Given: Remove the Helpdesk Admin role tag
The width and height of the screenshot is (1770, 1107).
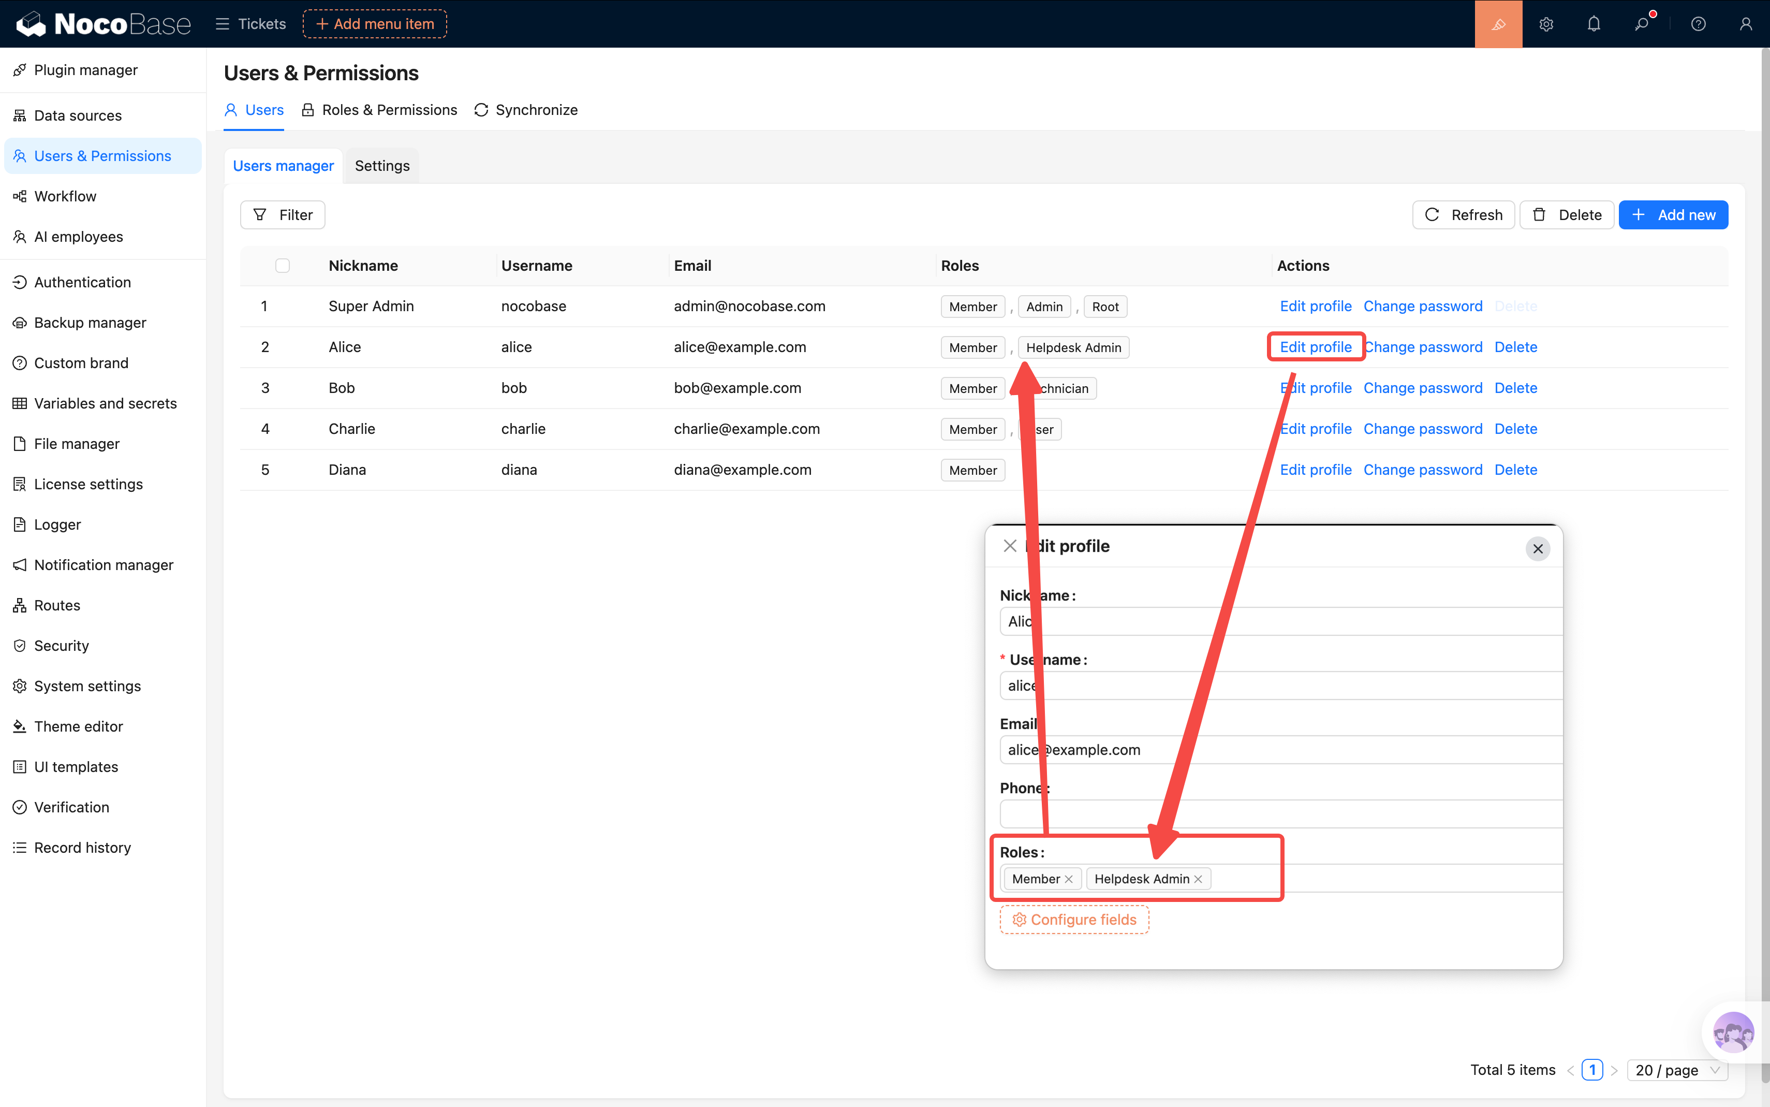Looking at the screenshot, I should click(1198, 879).
